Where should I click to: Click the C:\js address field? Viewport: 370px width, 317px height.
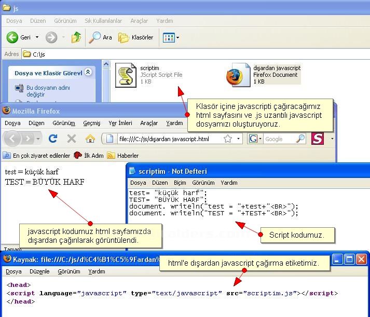[196, 54]
